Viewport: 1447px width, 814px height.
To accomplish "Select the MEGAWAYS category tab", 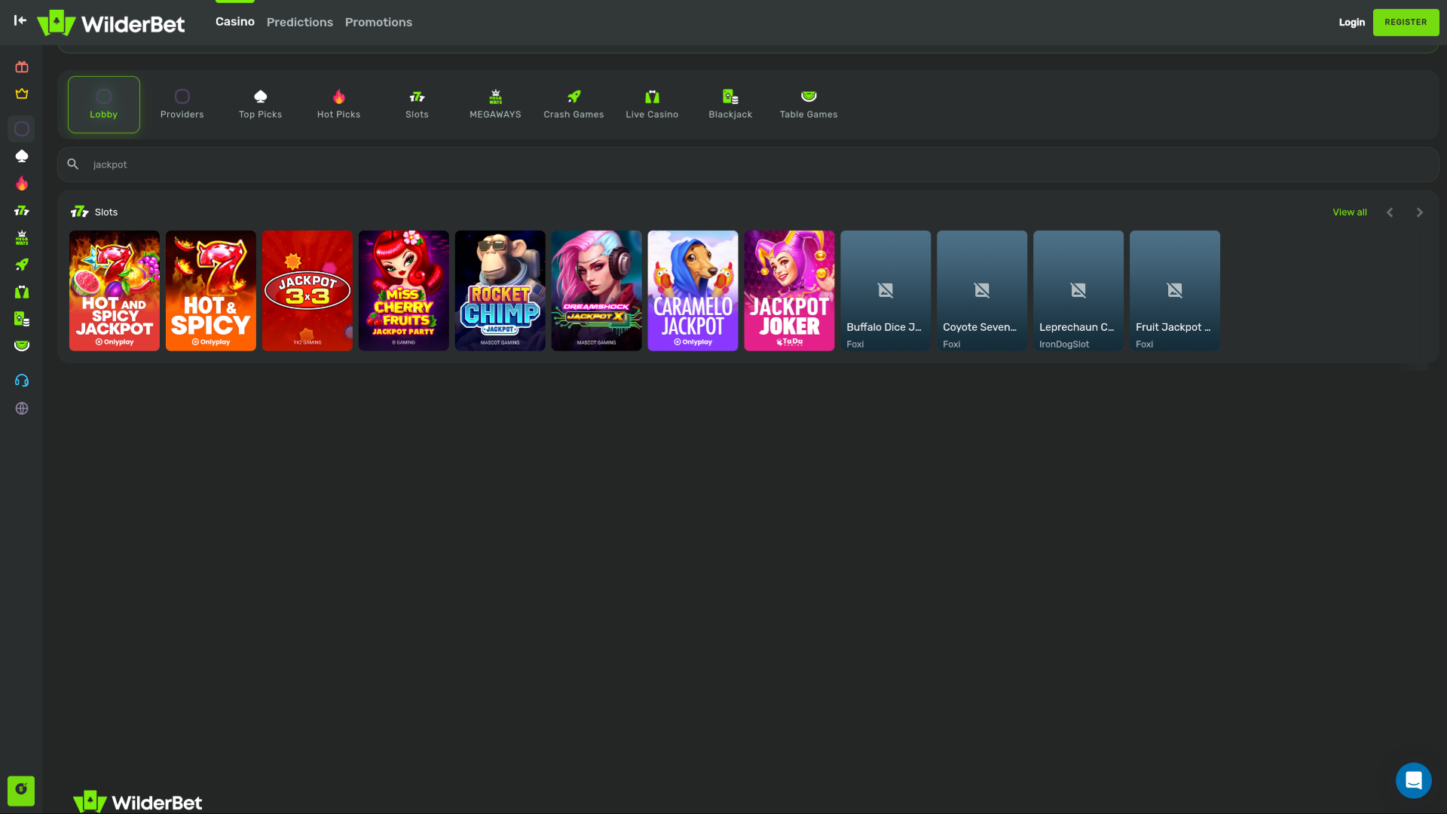I will 496,105.
